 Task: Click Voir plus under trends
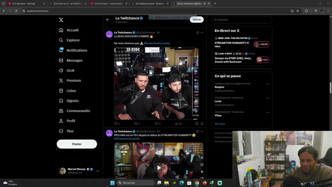coord(220,124)
